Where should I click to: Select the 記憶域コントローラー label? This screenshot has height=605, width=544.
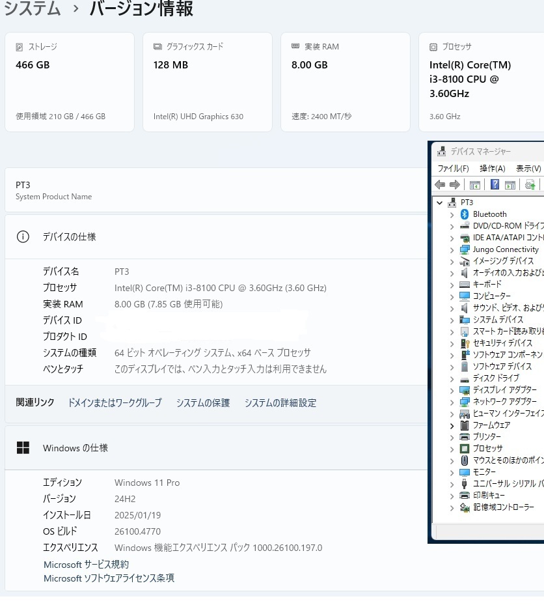pyautogui.click(x=504, y=507)
